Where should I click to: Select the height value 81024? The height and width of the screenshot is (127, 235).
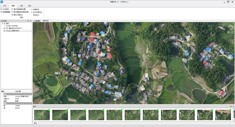17,108
